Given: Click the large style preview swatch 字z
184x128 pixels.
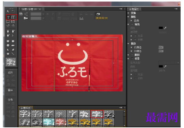Looking at the screenshot, I should pyautogui.click(x=11, y=62).
